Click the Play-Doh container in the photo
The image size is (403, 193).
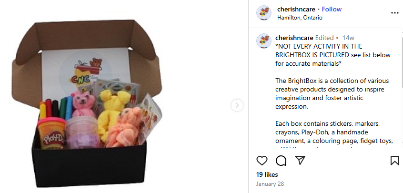coord(51,133)
